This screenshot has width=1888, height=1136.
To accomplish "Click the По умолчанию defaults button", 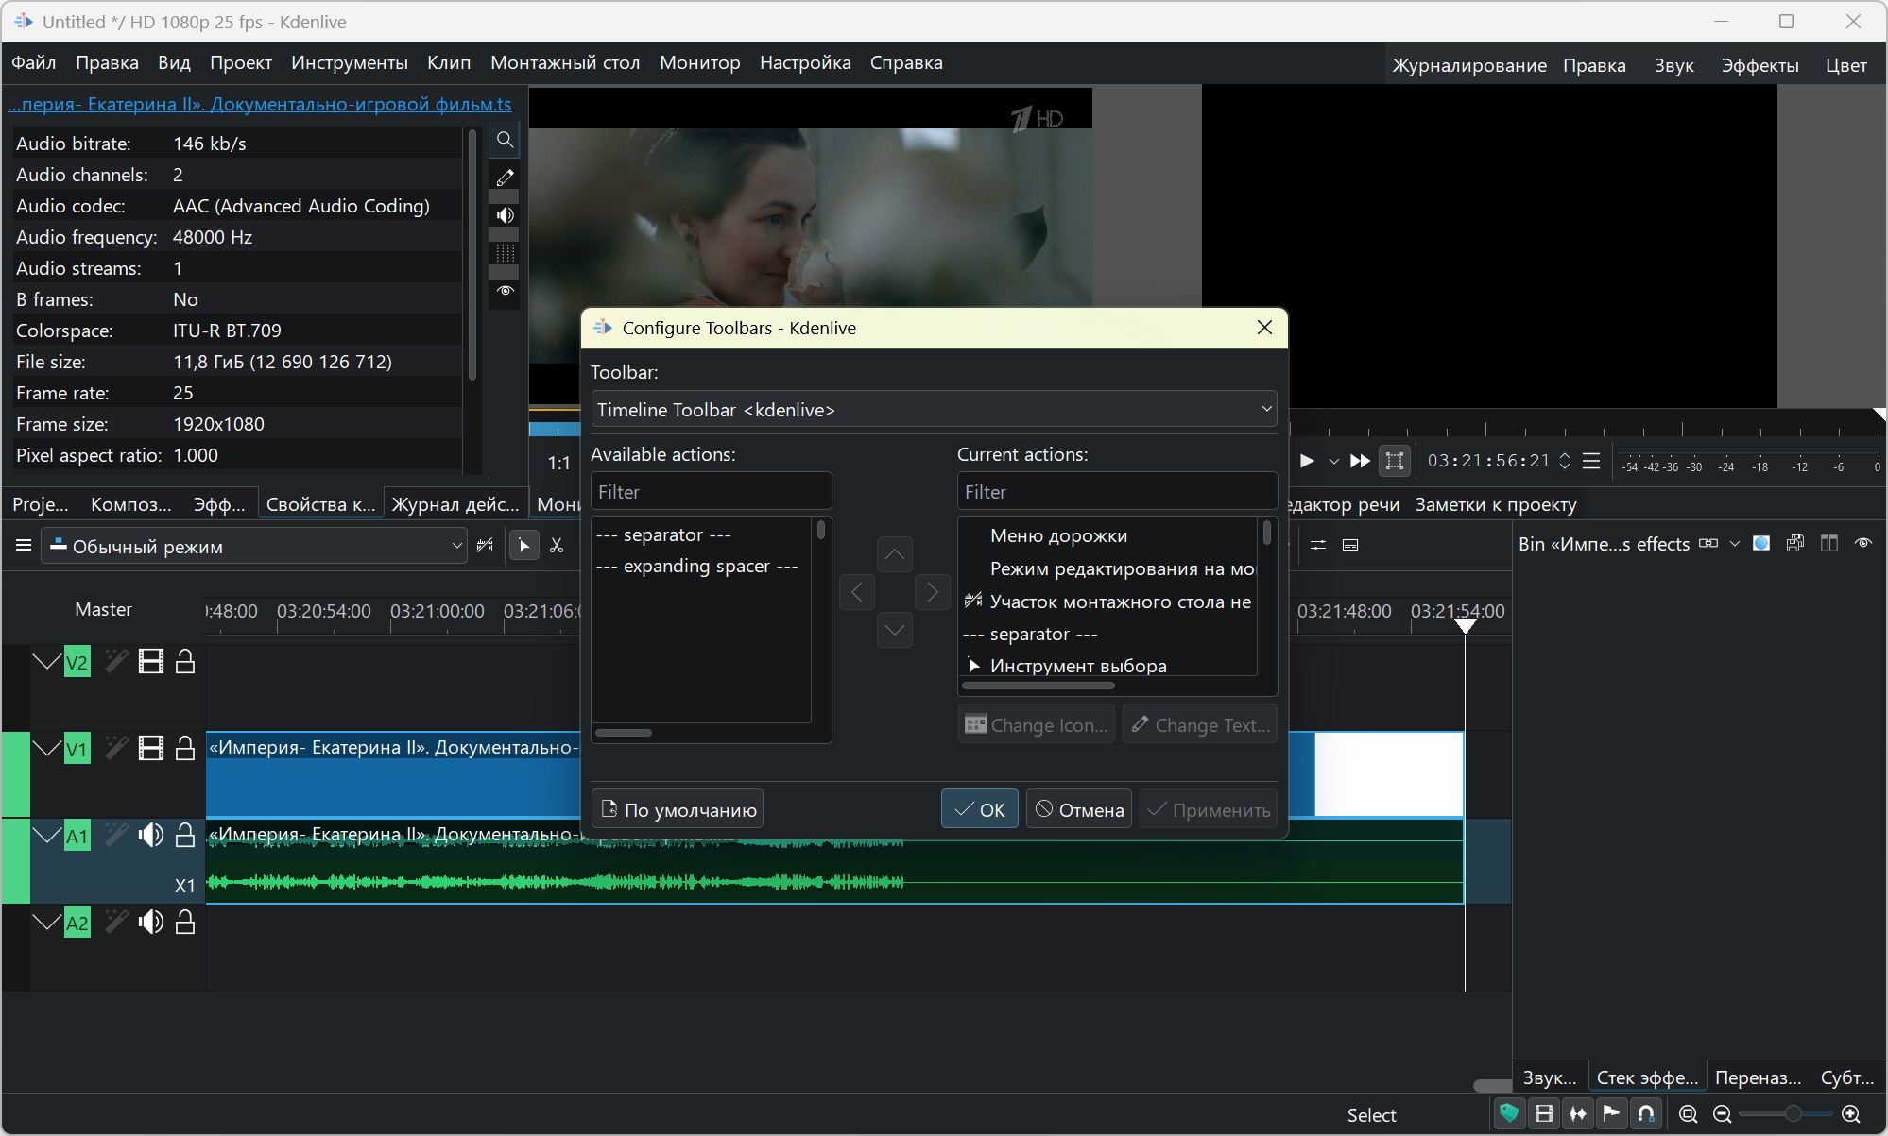I will 678,809.
